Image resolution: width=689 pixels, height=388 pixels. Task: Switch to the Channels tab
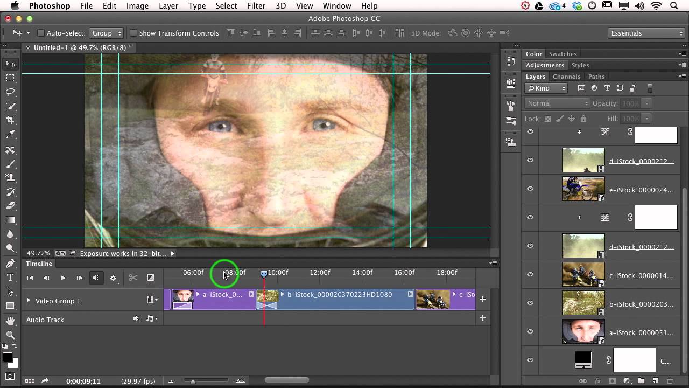click(566, 77)
